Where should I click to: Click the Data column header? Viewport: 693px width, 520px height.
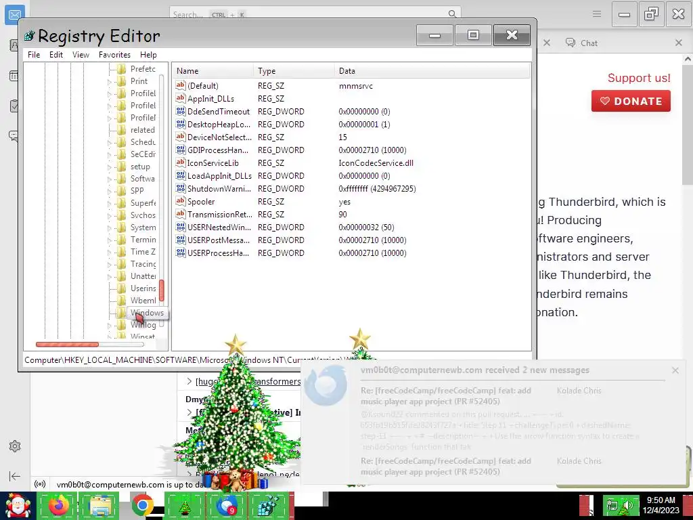(432, 70)
